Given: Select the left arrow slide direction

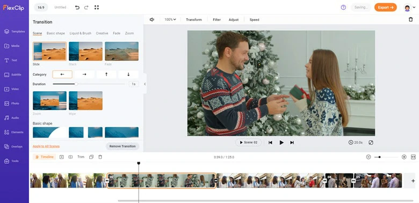Looking at the screenshot, I should click(62, 74).
